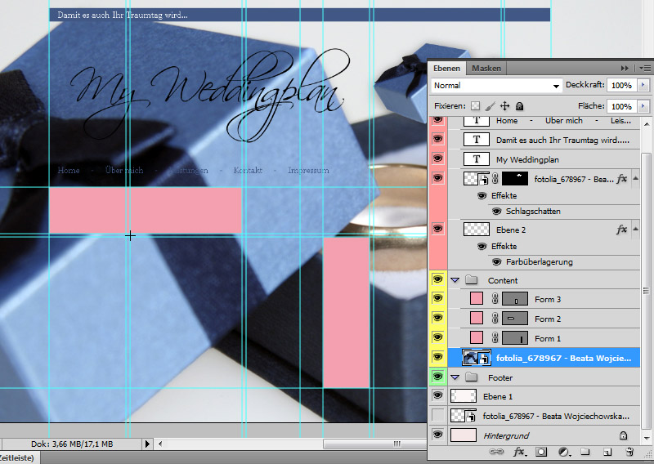Hide the Form 2 shape layer
654x464 pixels.
click(x=437, y=319)
